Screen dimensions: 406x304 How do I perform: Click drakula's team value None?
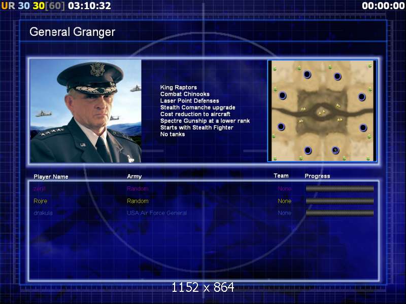[x=284, y=213]
